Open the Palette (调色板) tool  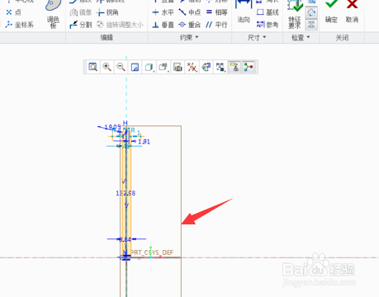tap(53, 14)
